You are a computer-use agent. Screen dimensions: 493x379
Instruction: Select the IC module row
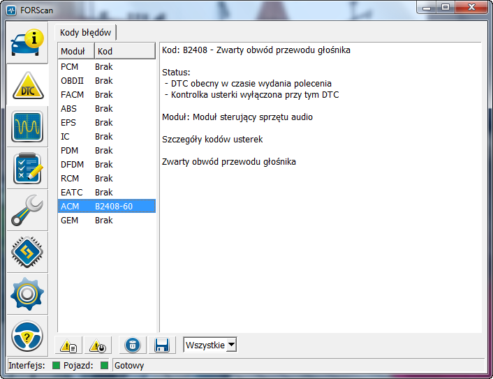click(107, 136)
